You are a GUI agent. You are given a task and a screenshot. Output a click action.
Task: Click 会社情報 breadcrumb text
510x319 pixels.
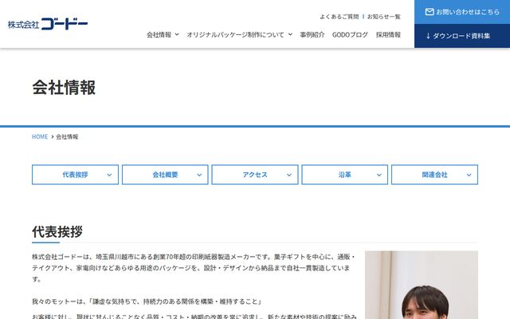(x=67, y=136)
